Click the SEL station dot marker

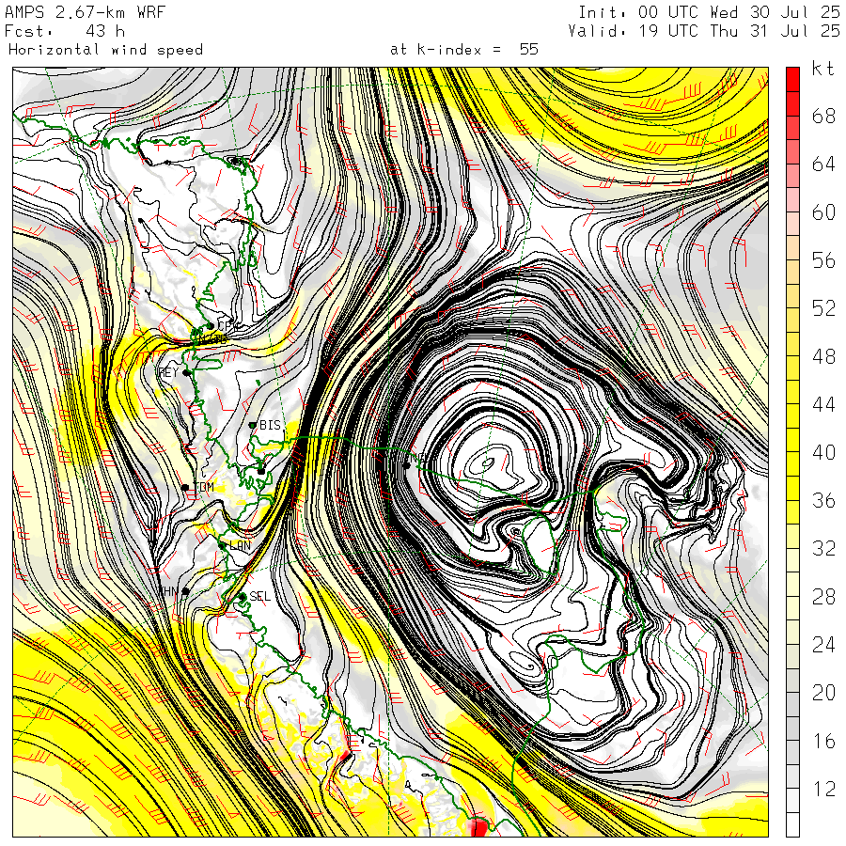coord(243,596)
